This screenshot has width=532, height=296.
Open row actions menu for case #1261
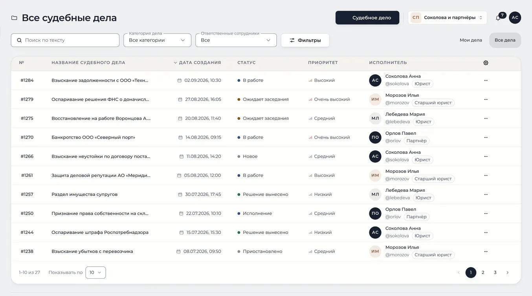pyautogui.click(x=486, y=175)
